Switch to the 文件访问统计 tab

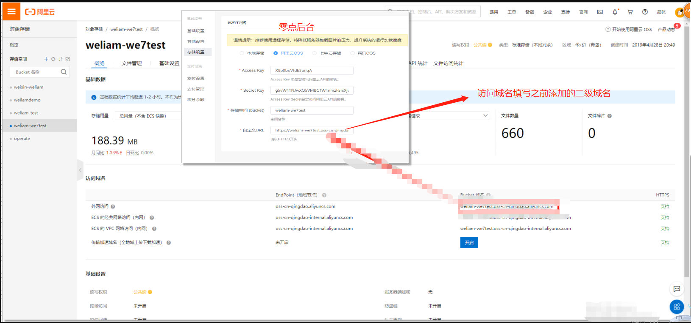(x=448, y=63)
